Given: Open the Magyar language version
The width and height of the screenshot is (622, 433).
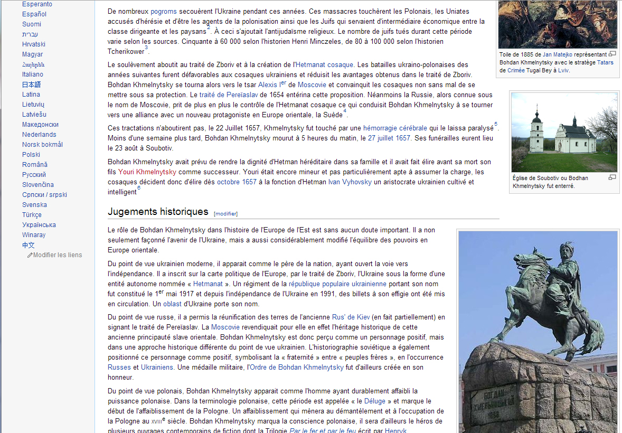Looking at the screenshot, I should tap(33, 54).
